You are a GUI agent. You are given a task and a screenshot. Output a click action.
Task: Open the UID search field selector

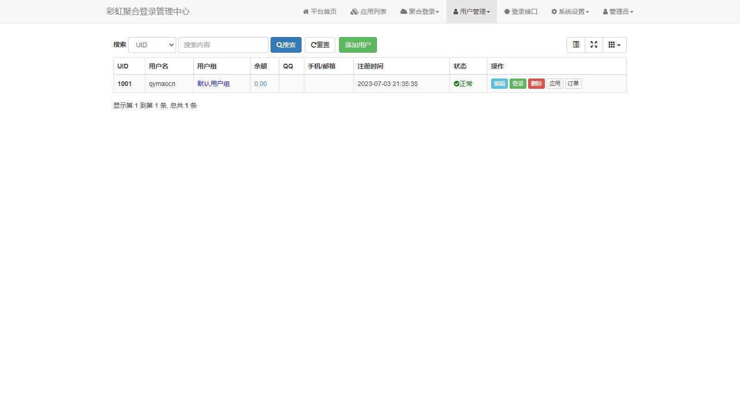pos(152,45)
